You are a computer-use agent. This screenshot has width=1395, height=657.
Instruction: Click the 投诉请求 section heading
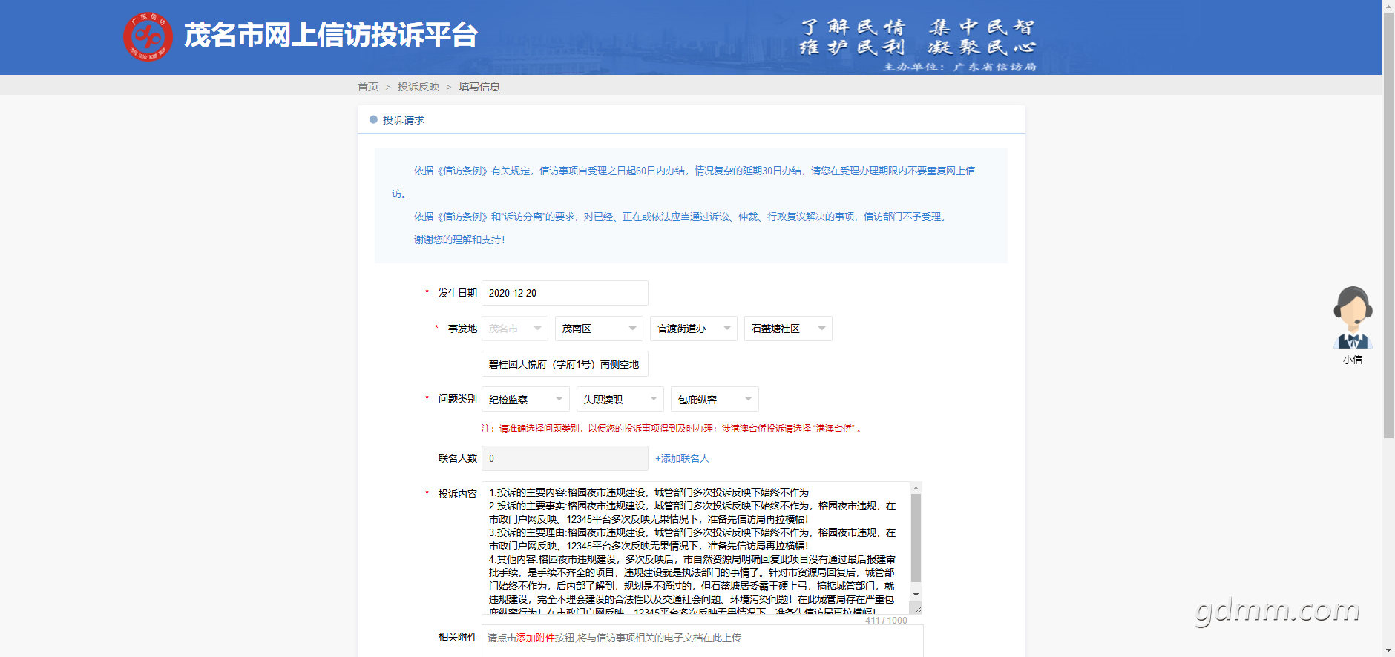tap(404, 120)
